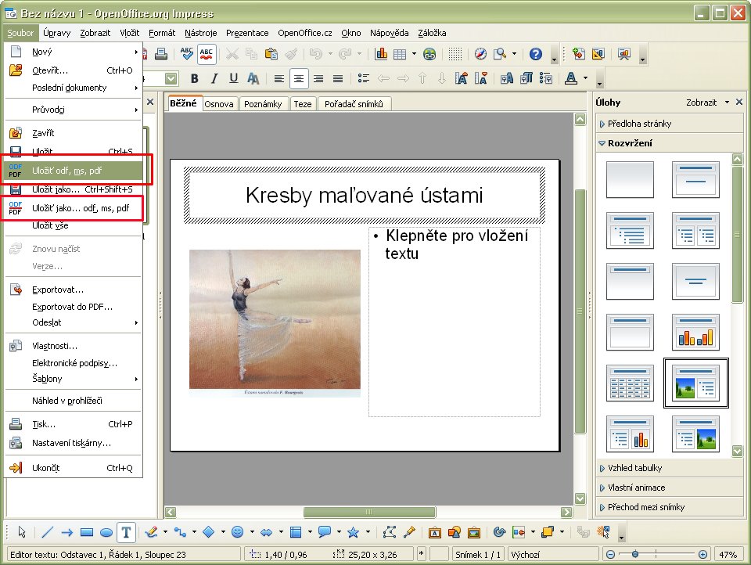Viewport: 751px width, 565px height.
Task: Select the Rectangle drawing tool
Action: (87, 532)
